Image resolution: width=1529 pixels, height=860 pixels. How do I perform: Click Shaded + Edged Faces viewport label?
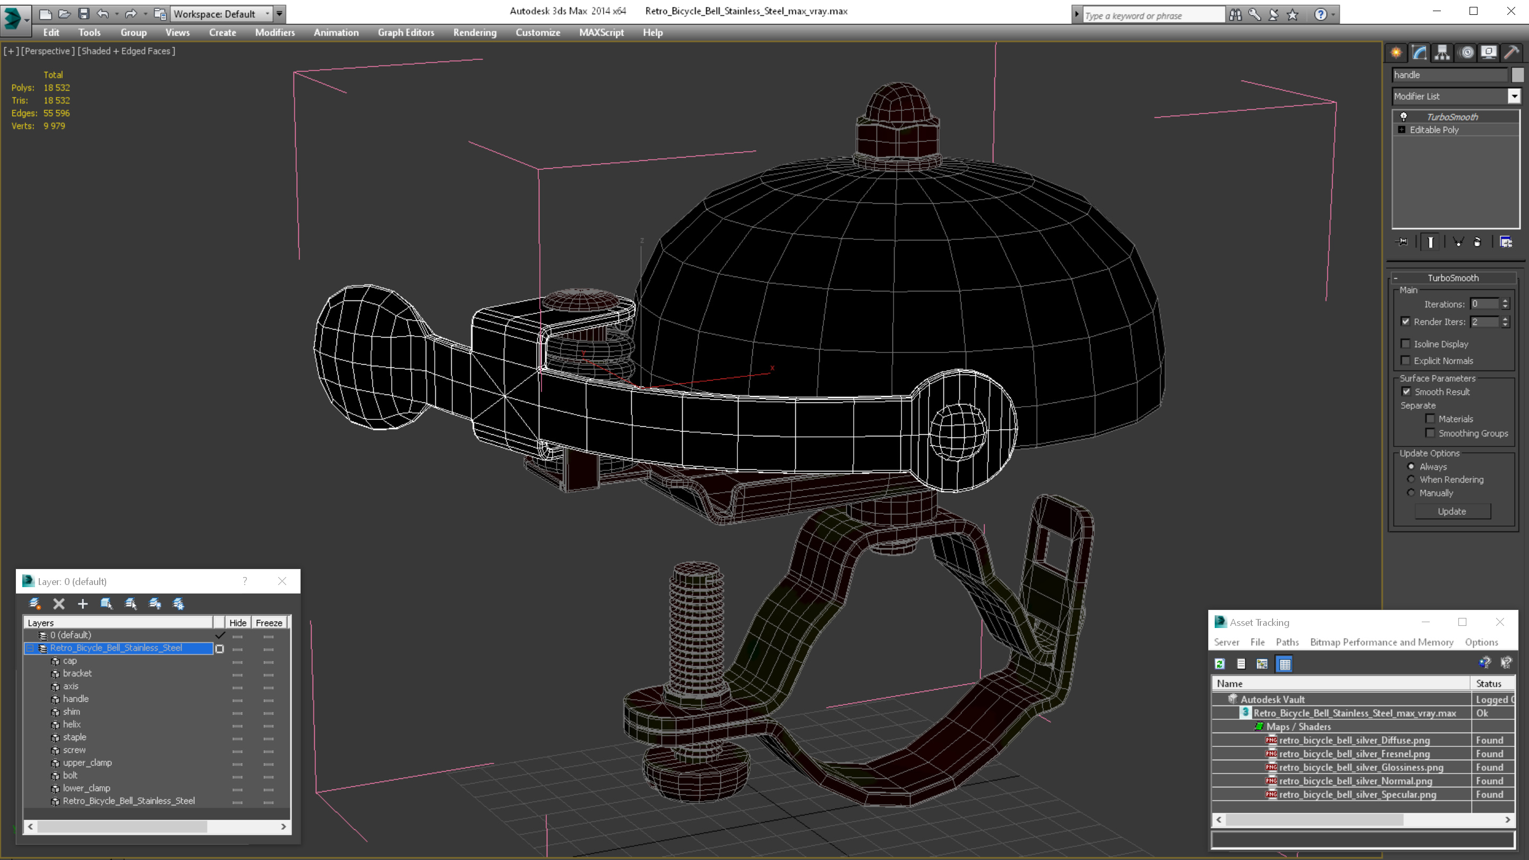tap(126, 51)
